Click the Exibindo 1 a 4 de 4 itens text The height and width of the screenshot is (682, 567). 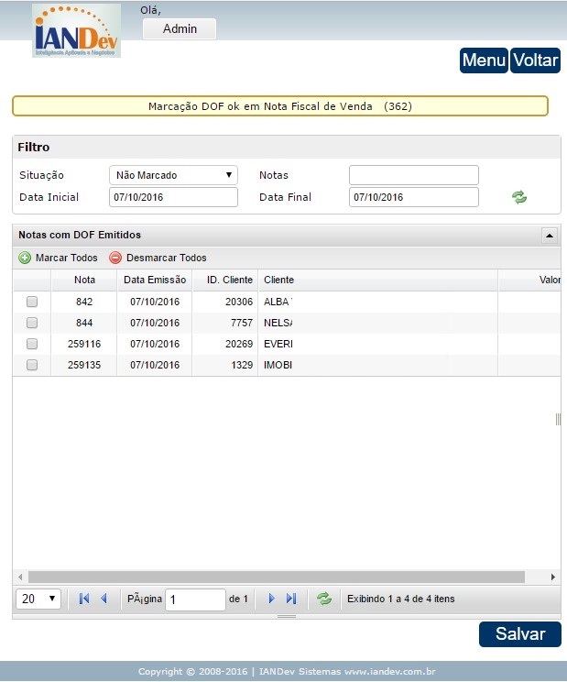(x=400, y=599)
